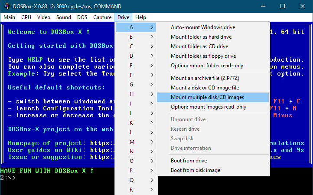
Task: Expand drive Q submenu
Action: (x=136, y=180)
